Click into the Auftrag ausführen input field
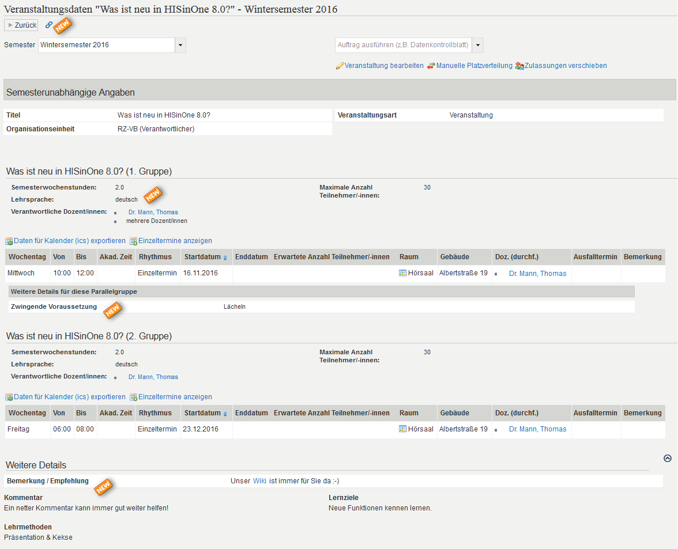The height and width of the screenshot is (549, 678). [x=404, y=45]
